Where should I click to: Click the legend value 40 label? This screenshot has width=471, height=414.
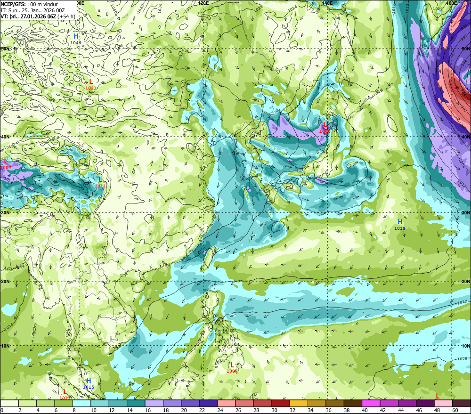click(365, 410)
